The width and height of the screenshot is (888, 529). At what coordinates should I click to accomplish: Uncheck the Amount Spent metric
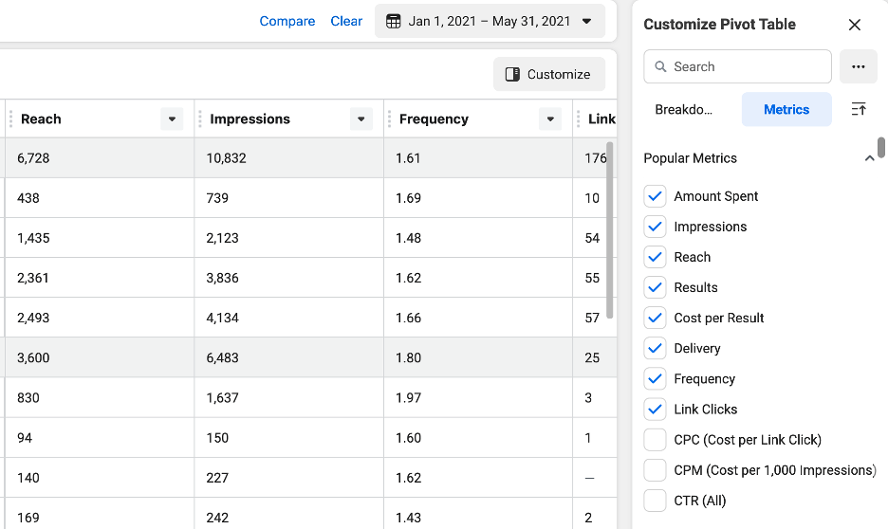[655, 196]
